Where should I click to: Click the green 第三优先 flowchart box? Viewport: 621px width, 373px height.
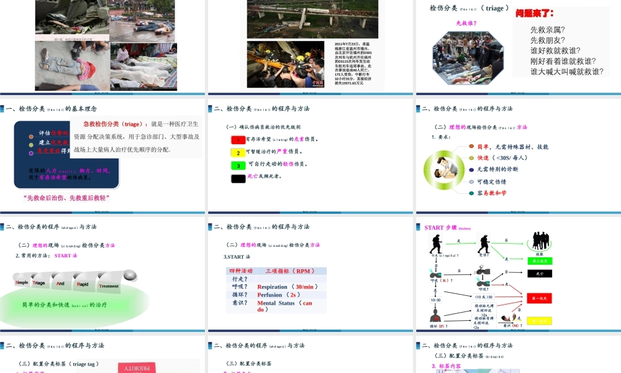pos(540,261)
